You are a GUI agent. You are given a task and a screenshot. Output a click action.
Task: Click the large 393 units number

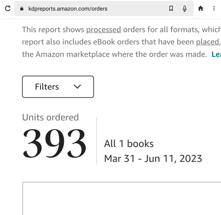coord(55,144)
